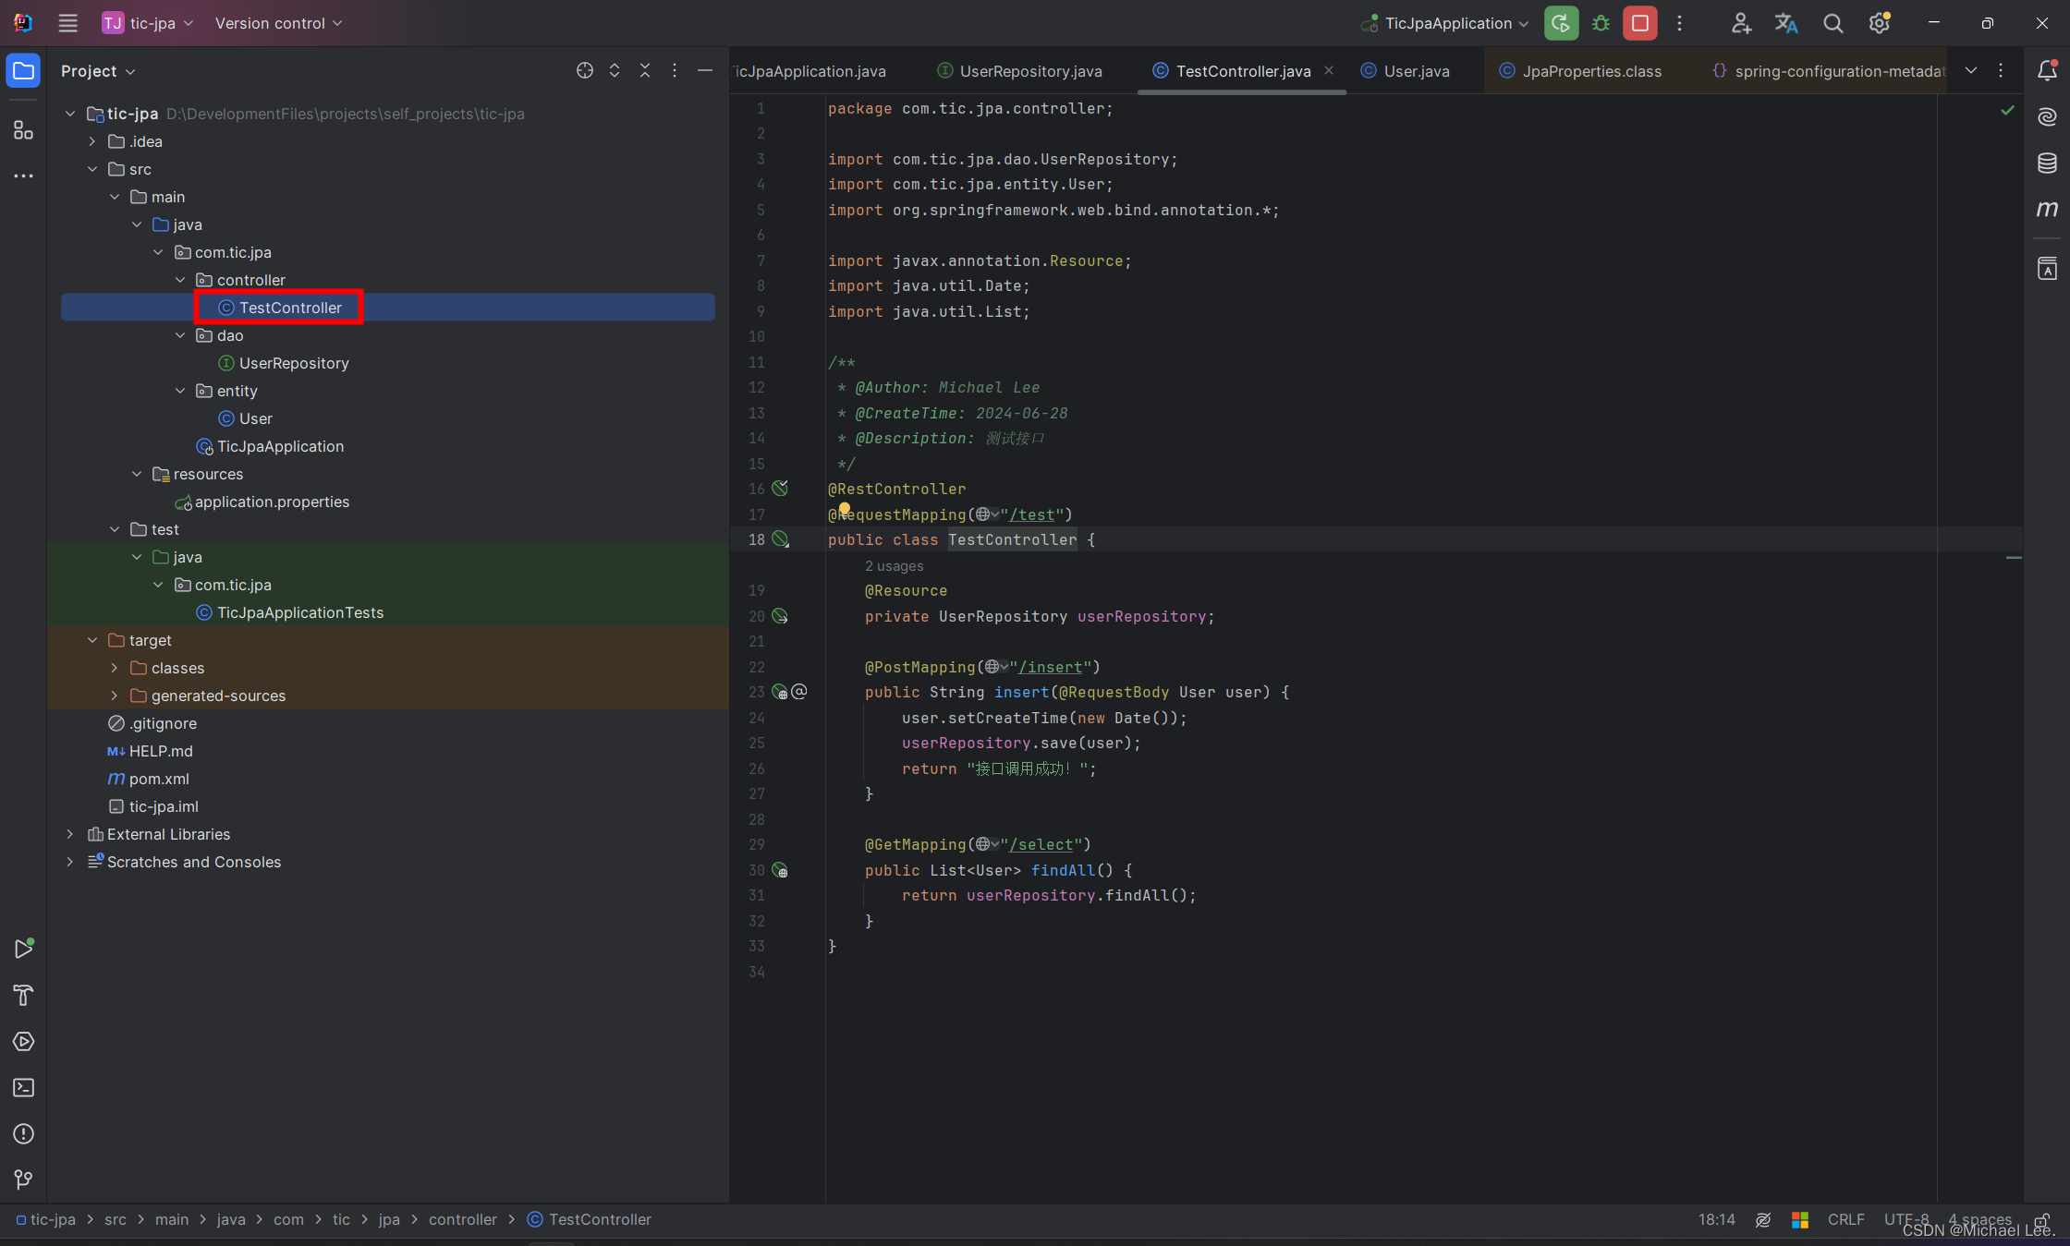Click the CRLF line separator widget
This screenshot has width=2070, height=1246.
(1845, 1219)
